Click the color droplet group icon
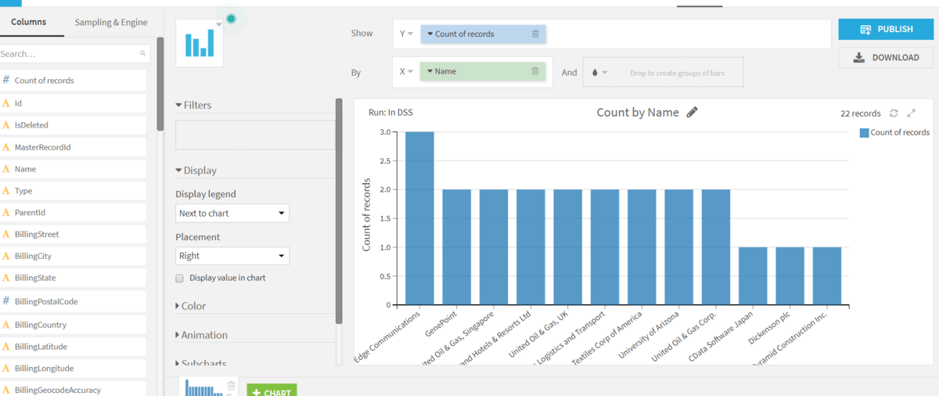Viewport: 939px width, 396px height. coord(595,72)
